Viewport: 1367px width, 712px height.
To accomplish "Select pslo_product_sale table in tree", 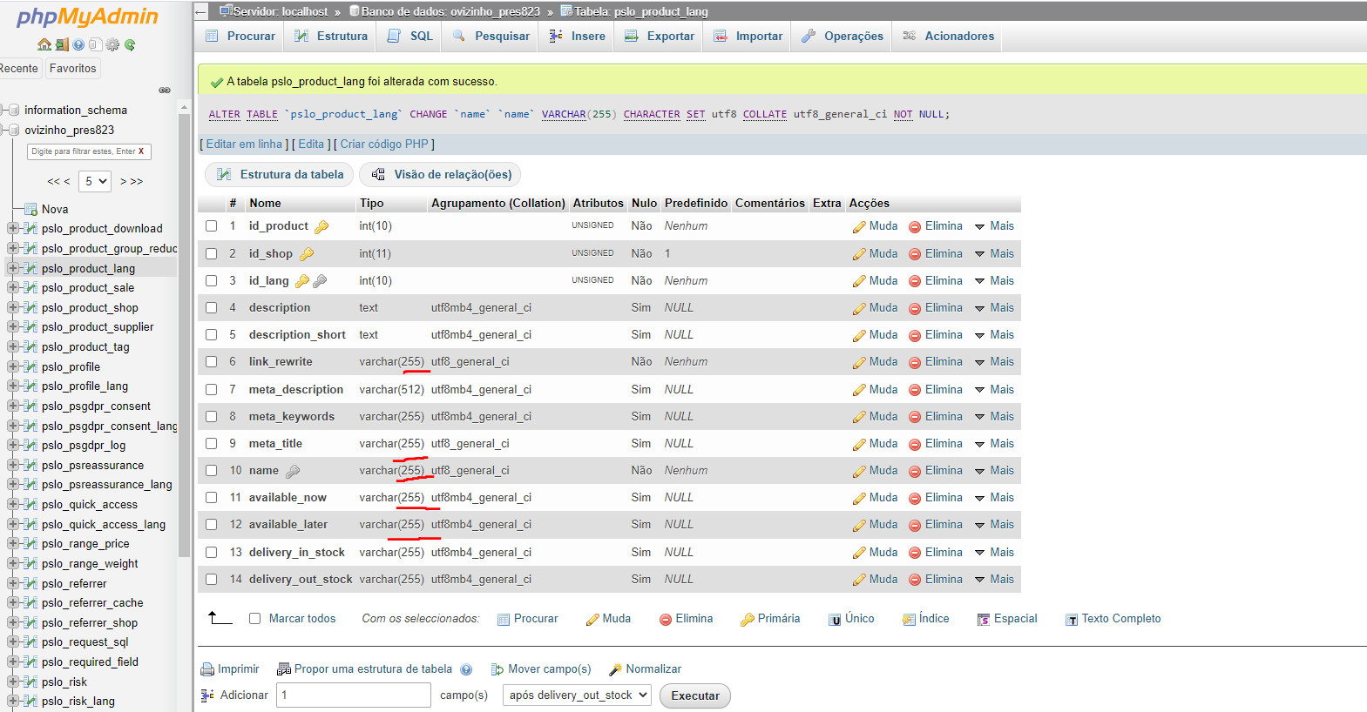I will pos(88,288).
